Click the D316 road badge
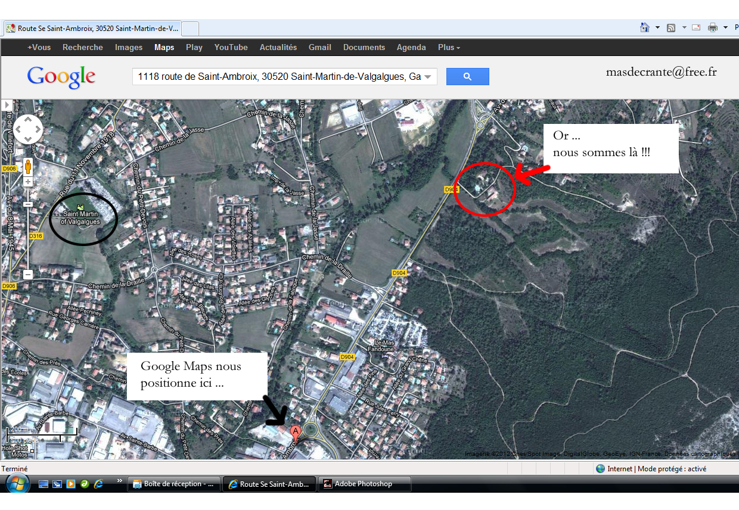The height and width of the screenshot is (510, 739). tap(36, 236)
